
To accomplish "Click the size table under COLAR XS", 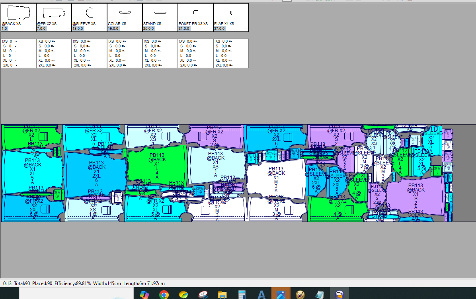I will click(x=125, y=53).
